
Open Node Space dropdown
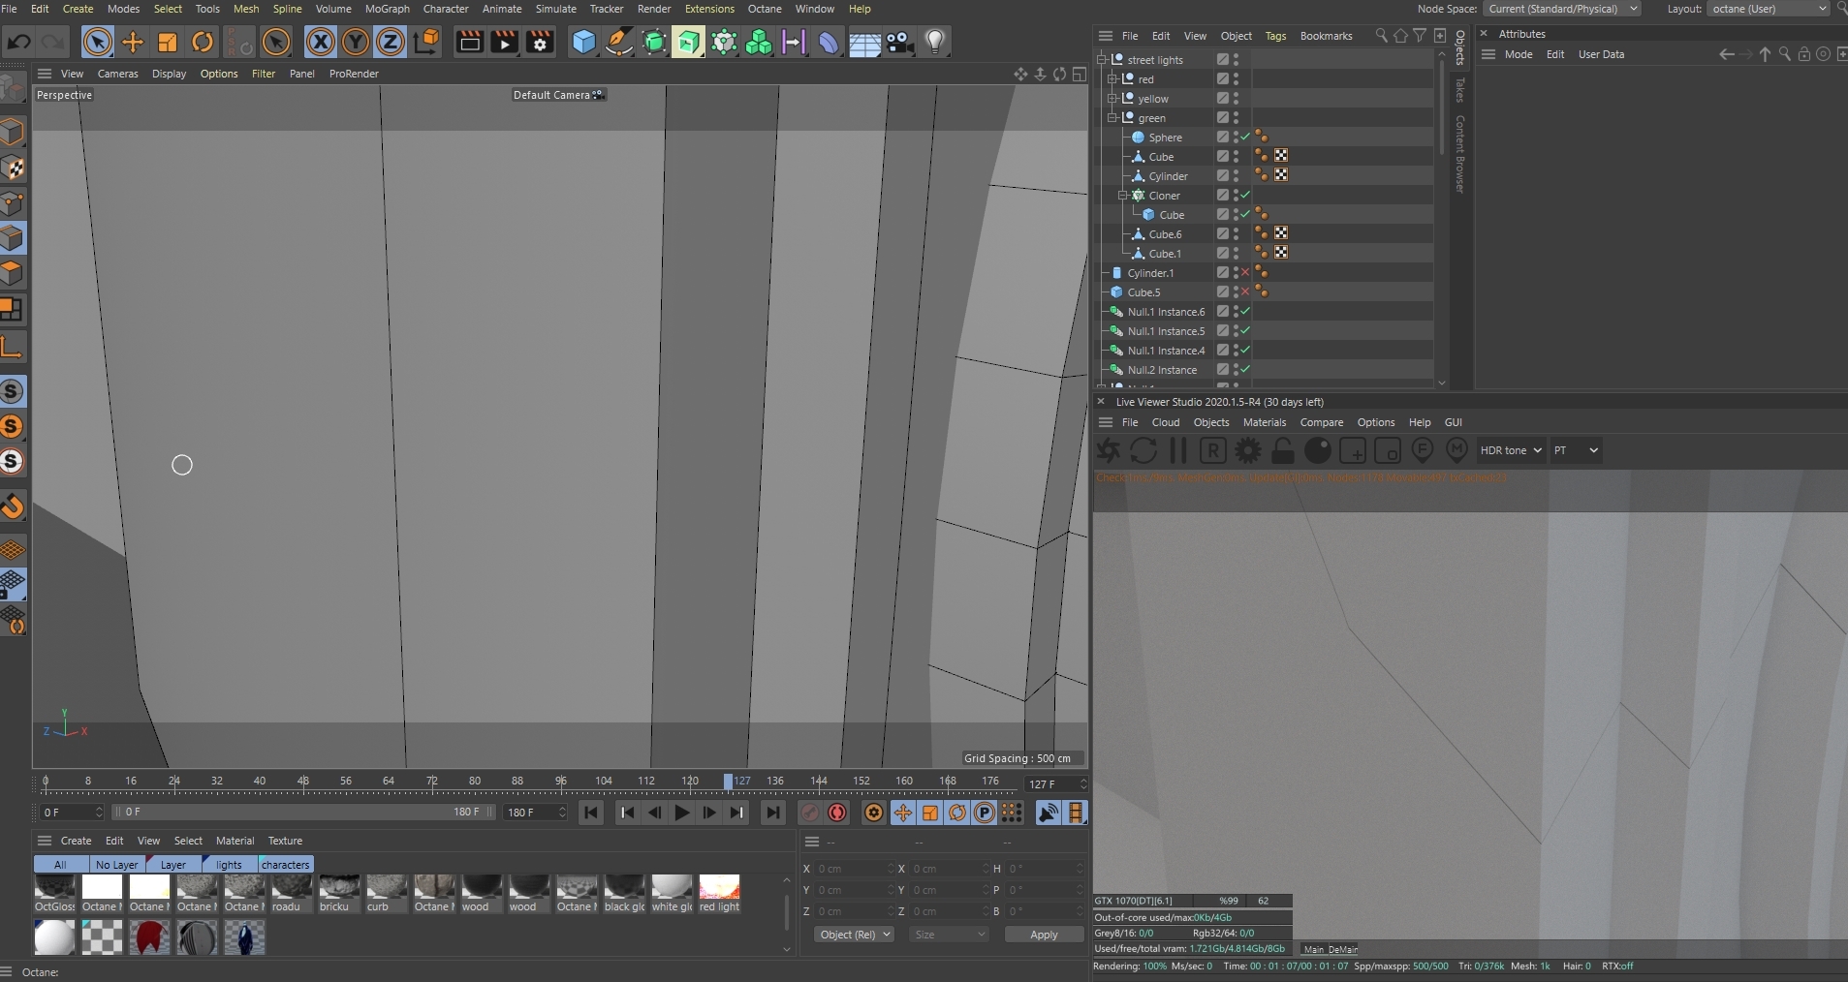(1562, 9)
